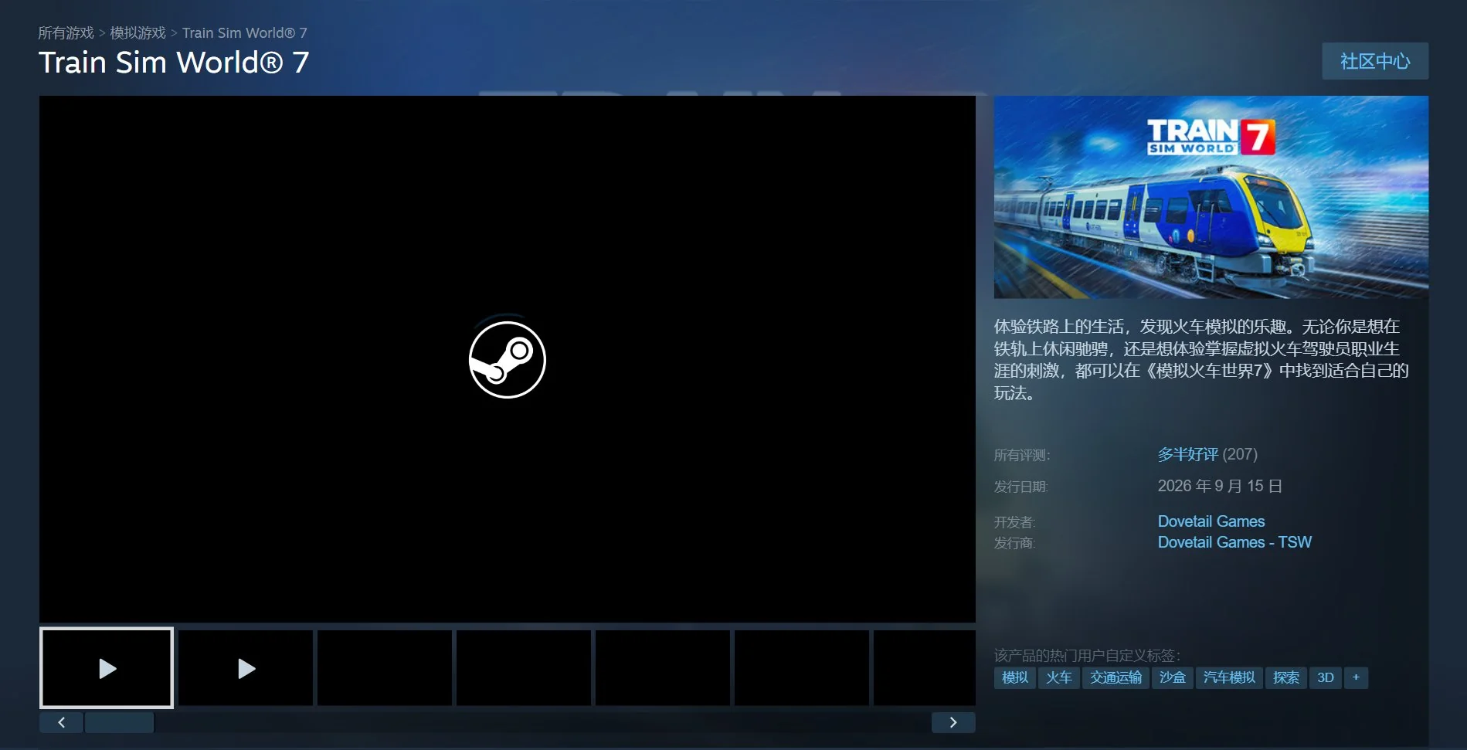The image size is (1467, 750).
Task: Click the thumbnail strip scrollbar handle
Action: pyautogui.click(x=119, y=722)
